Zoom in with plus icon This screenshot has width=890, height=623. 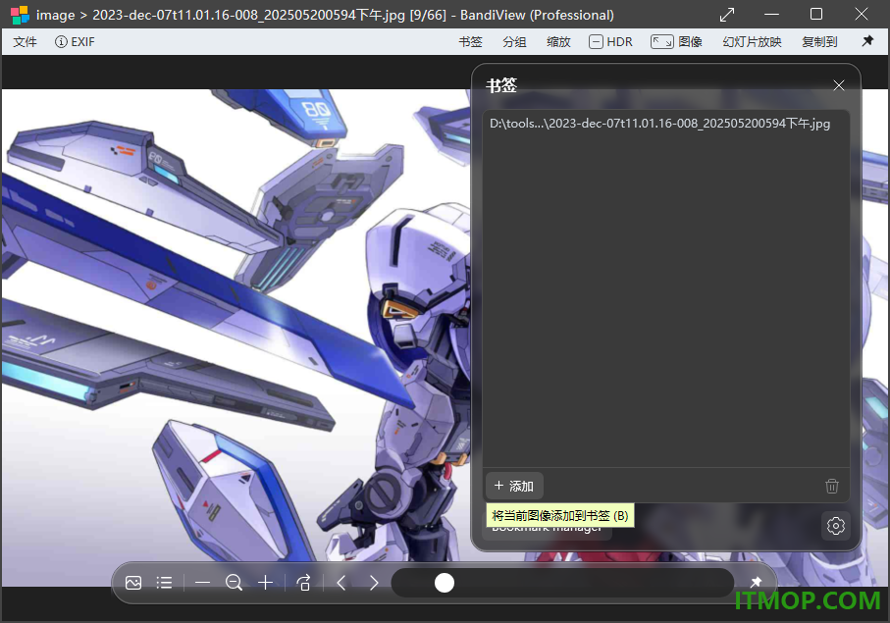pyautogui.click(x=266, y=583)
